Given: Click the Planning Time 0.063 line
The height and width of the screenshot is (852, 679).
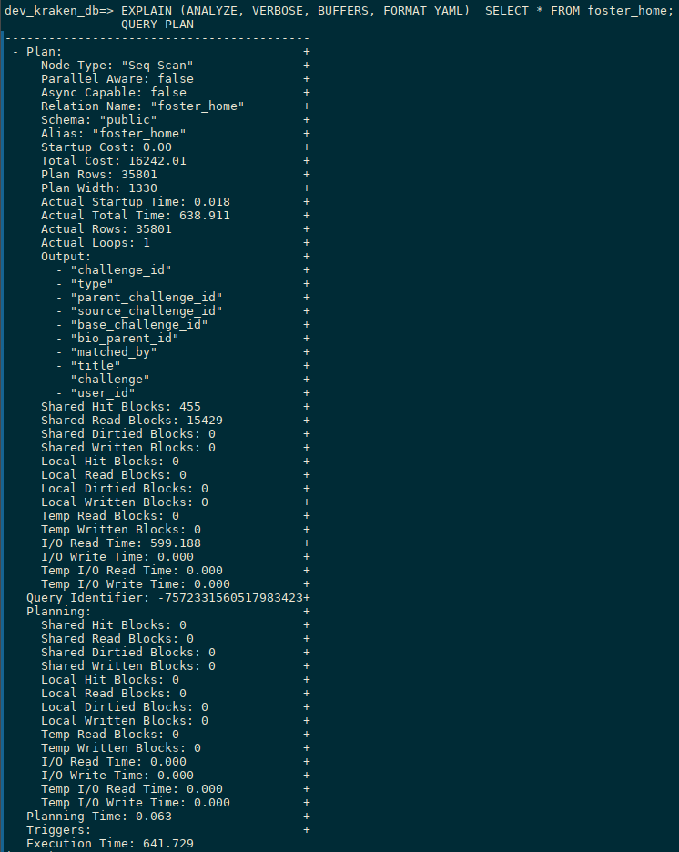Looking at the screenshot, I should click(99, 816).
